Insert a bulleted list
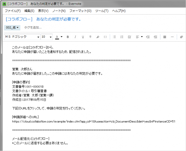Image resolution: width=186 pixels, height=151 pixels. (114, 37)
